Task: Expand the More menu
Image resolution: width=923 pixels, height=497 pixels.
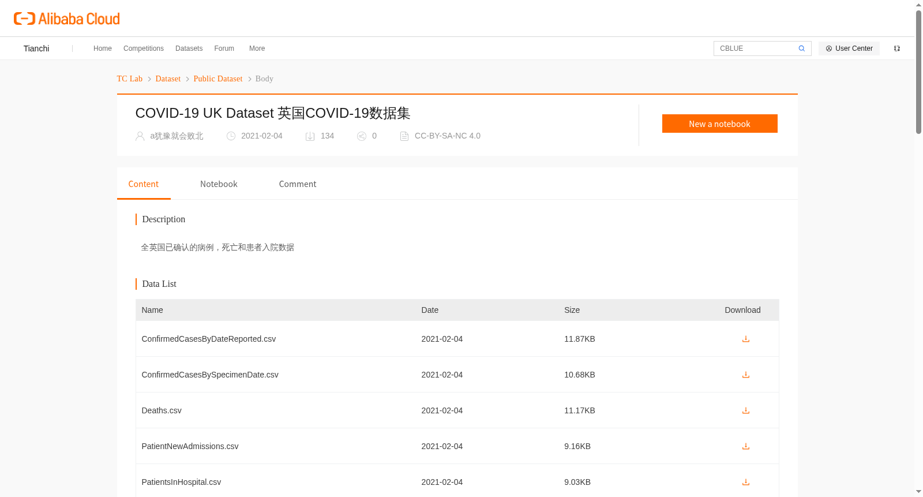Action: pyautogui.click(x=257, y=48)
